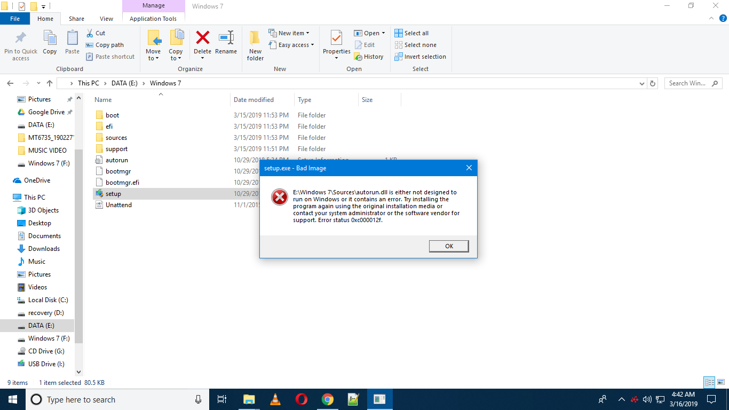Click the Cortana microphone icon
This screenshot has width=729, height=410.
click(x=199, y=399)
